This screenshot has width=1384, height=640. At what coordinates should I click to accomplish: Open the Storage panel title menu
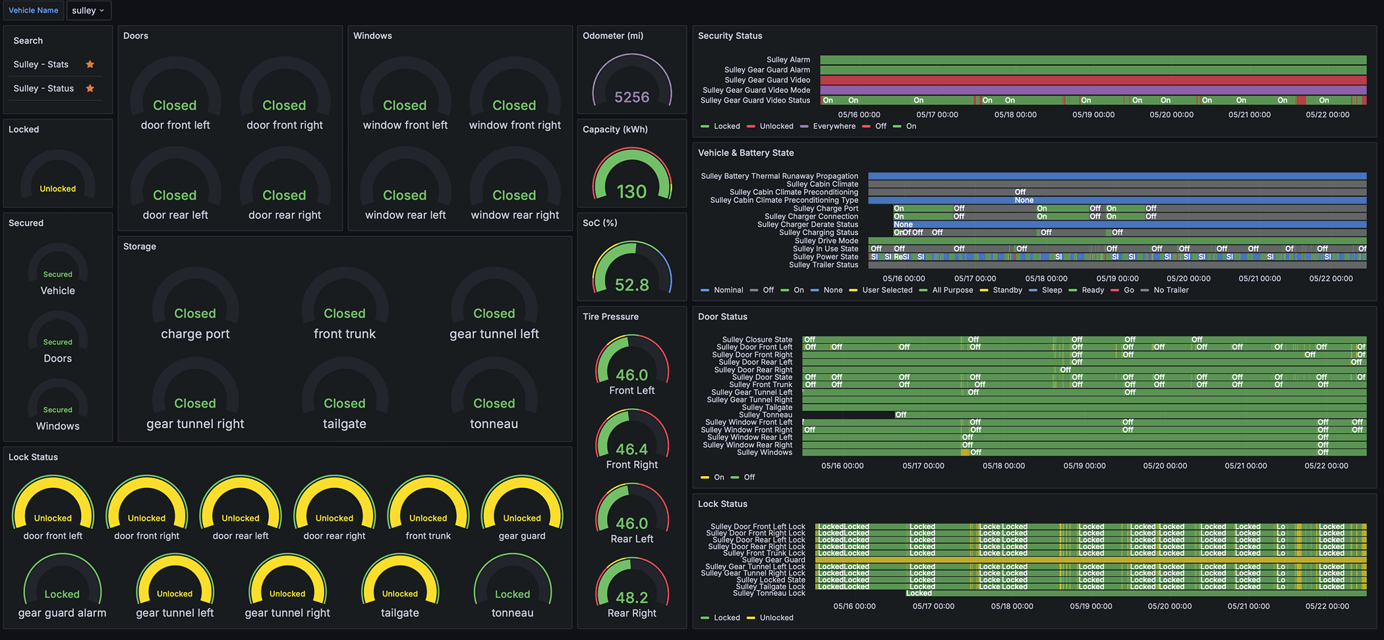pyautogui.click(x=140, y=246)
